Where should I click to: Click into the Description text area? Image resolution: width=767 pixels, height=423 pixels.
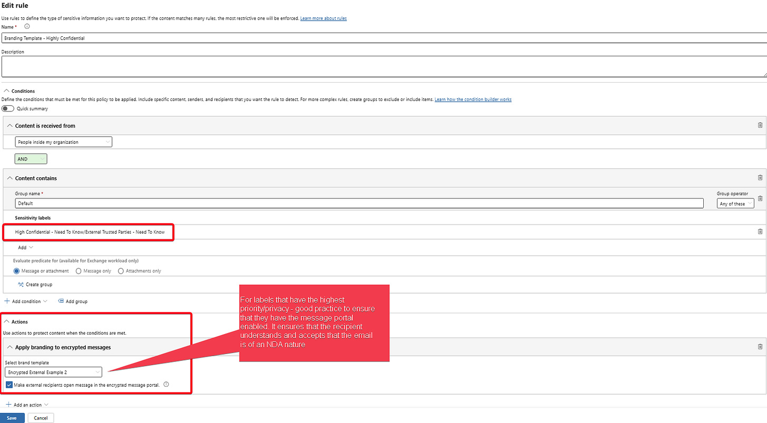[x=383, y=67]
